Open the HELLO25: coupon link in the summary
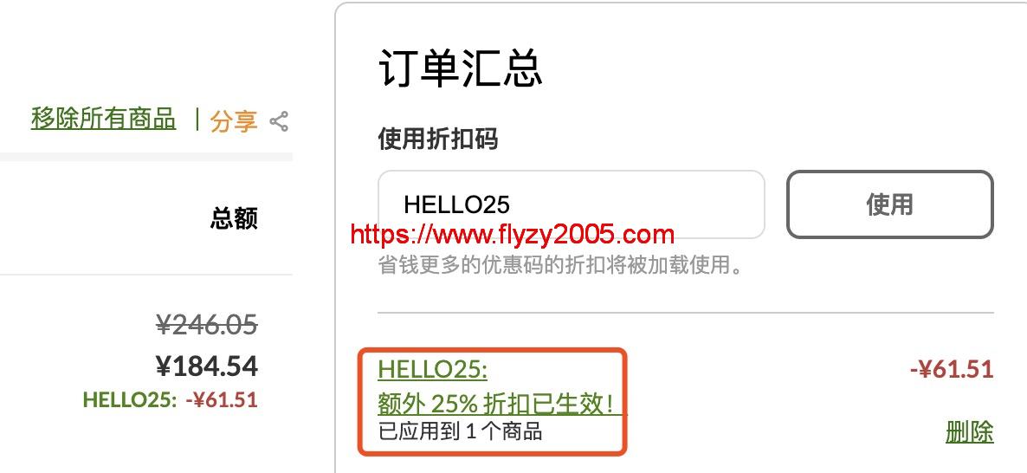The width and height of the screenshot is (1027, 473). point(432,370)
